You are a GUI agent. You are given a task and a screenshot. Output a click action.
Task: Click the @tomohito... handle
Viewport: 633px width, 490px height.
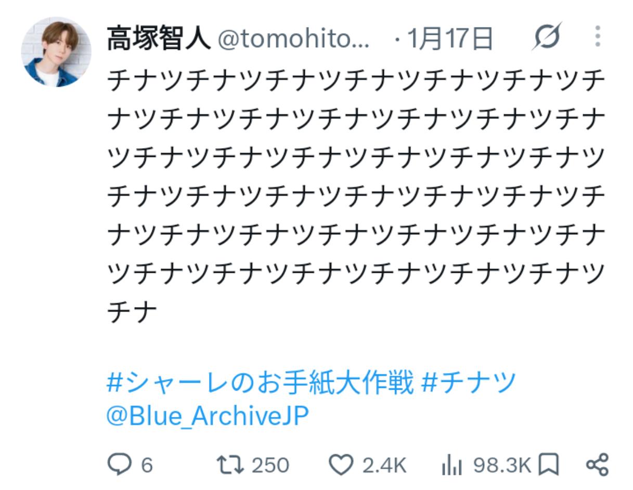[294, 39]
